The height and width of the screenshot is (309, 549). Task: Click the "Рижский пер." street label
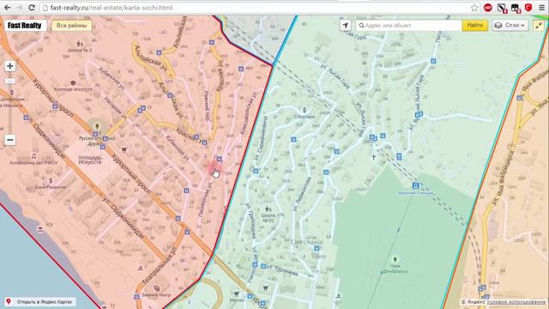[x=207, y=106]
